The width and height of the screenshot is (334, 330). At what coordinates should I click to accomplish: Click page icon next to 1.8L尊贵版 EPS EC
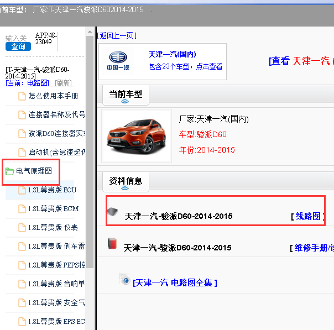22,321
